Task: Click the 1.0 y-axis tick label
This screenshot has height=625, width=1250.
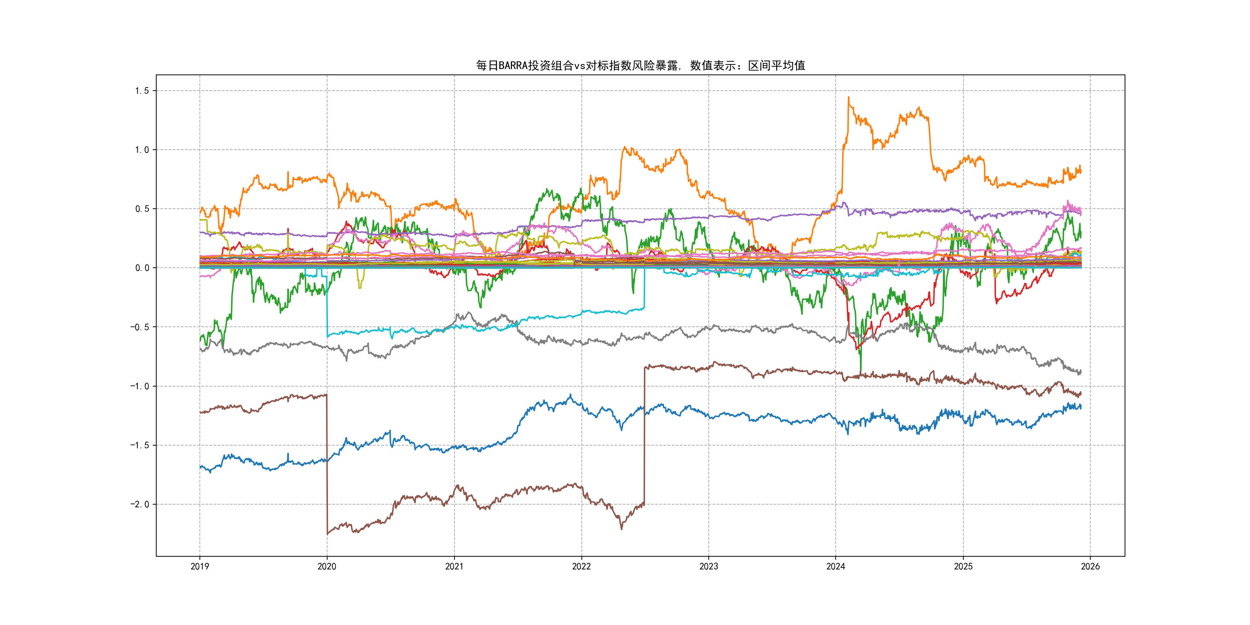Action: [142, 150]
